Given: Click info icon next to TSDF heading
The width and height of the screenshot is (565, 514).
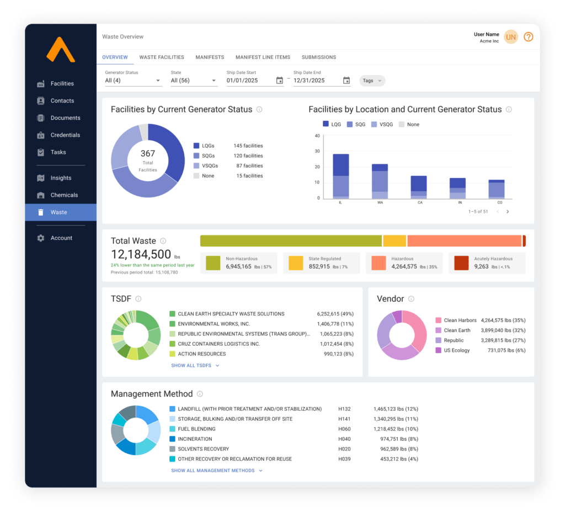Looking at the screenshot, I should [x=138, y=299].
